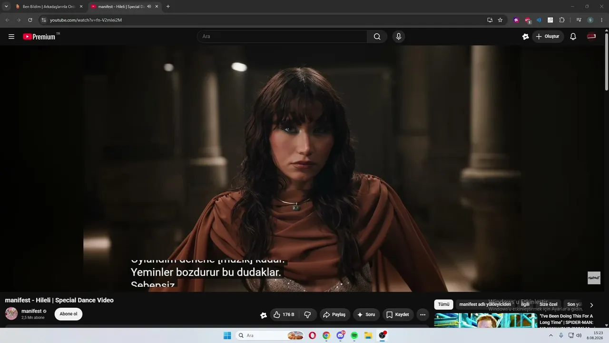609x343 pixels.
Task: Open Discord from the taskbar
Action: point(341,335)
